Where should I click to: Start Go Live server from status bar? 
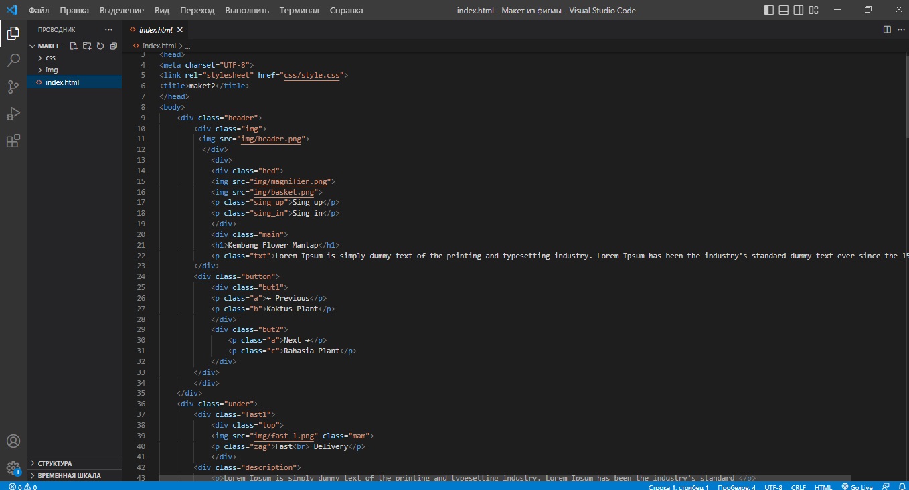click(857, 487)
